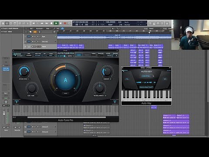Open the Loop Browser icon
209x157 pixels.
tap(158, 23)
